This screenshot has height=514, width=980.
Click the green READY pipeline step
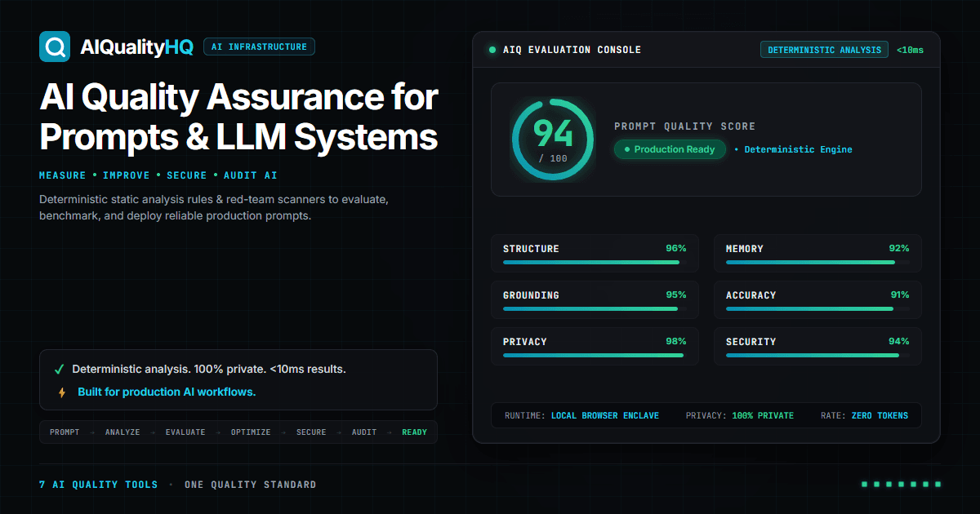pyautogui.click(x=414, y=432)
